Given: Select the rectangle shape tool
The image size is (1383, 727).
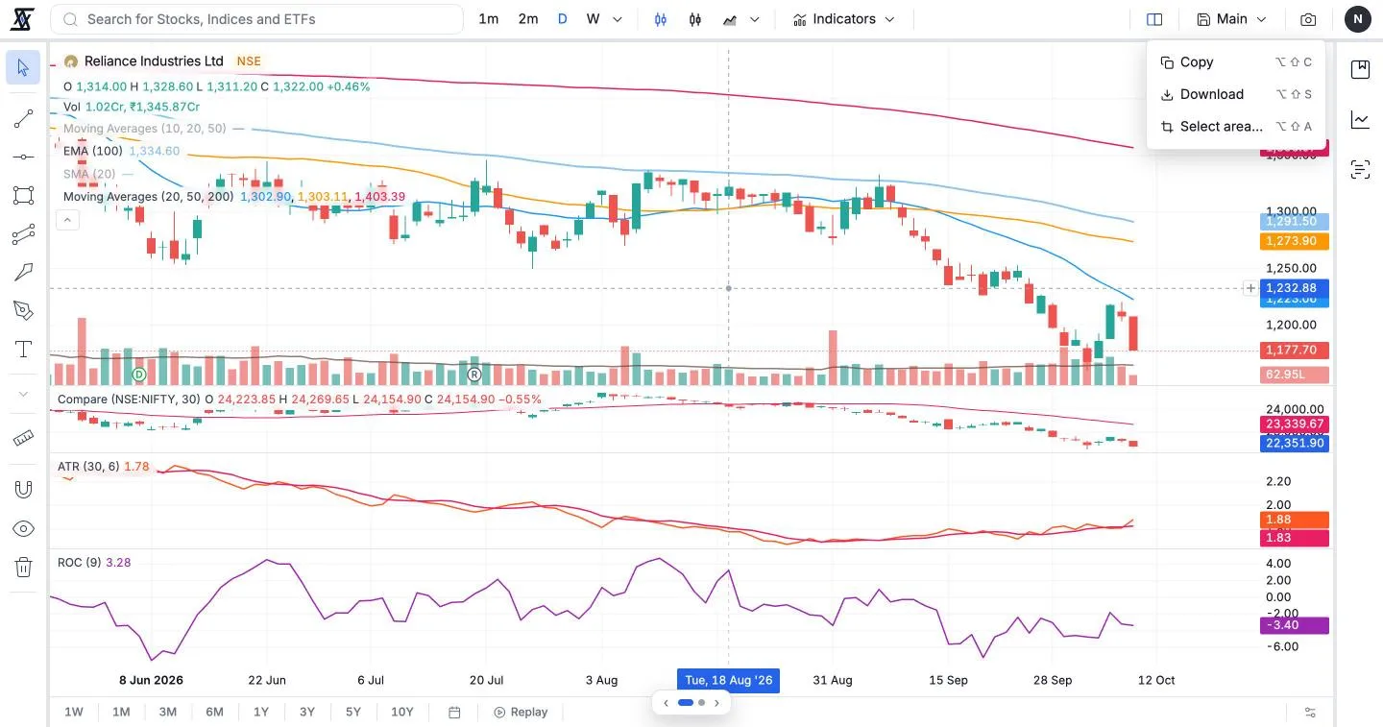Looking at the screenshot, I should point(23,196).
